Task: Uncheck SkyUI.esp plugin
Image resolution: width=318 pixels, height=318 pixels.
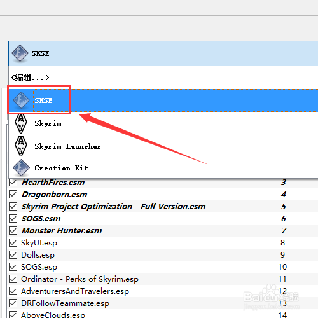Action: [13, 243]
